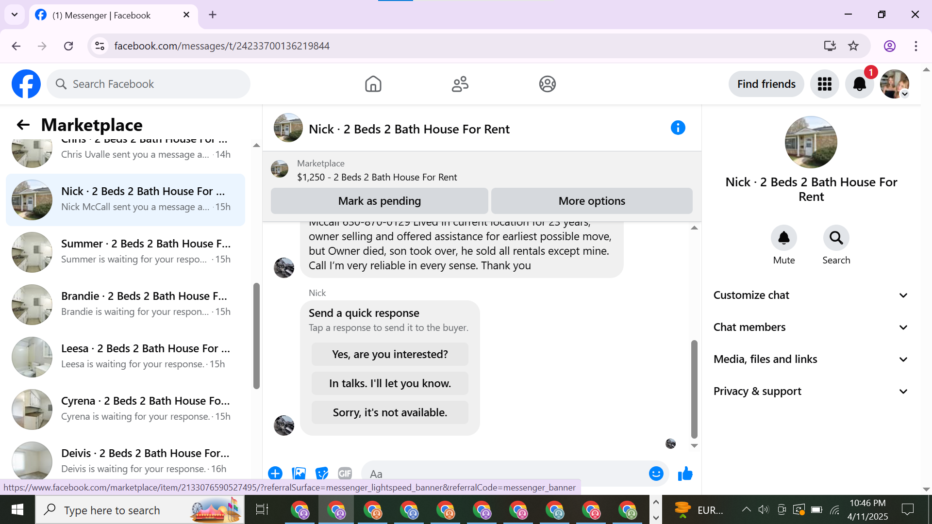Open the Groups icon in top navigation

(x=547, y=84)
